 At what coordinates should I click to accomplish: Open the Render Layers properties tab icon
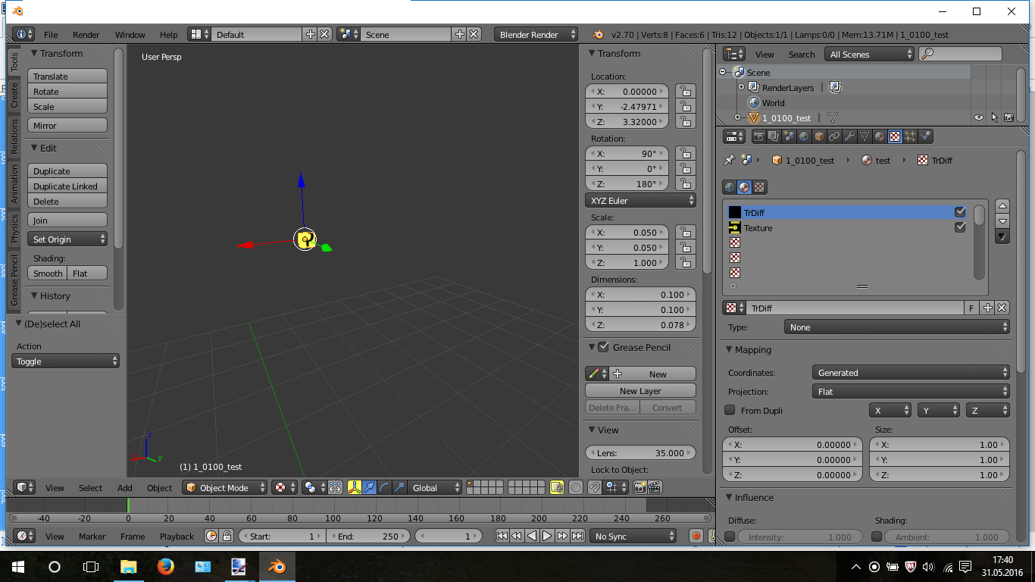[774, 137]
